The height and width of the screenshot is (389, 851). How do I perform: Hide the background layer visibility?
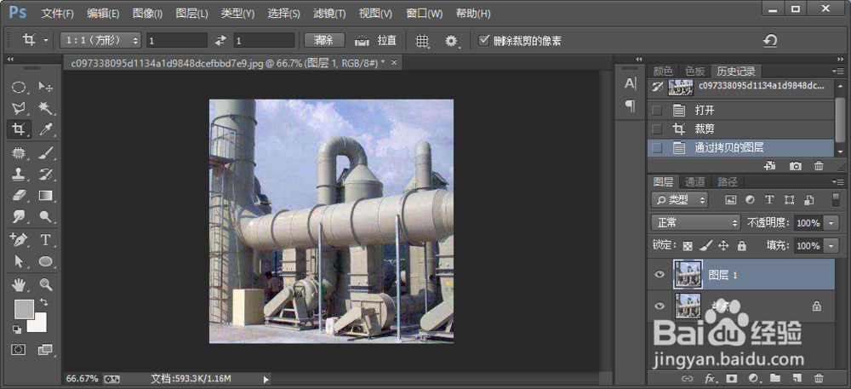[660, 306]
